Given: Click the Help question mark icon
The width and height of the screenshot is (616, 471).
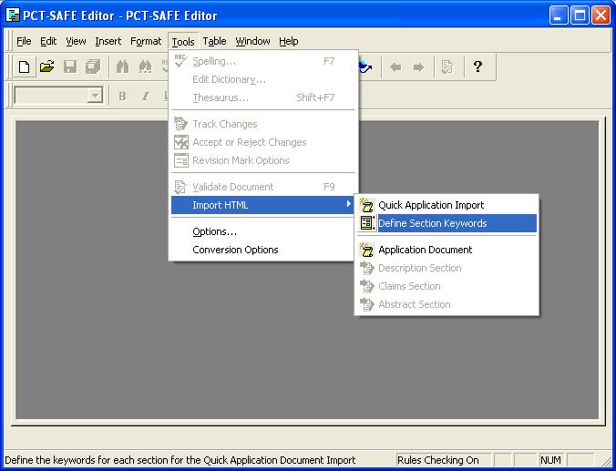Looking at the screenshot, I should pos(477,67).
